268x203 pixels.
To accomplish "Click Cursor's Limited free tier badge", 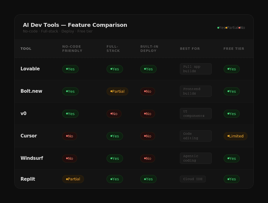I will (x=236, y=136).
